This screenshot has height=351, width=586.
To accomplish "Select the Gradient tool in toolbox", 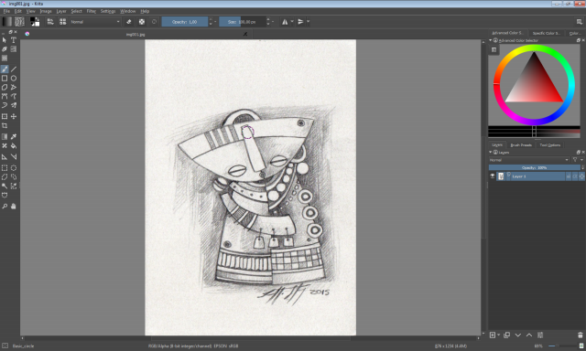I will point(5,136).
